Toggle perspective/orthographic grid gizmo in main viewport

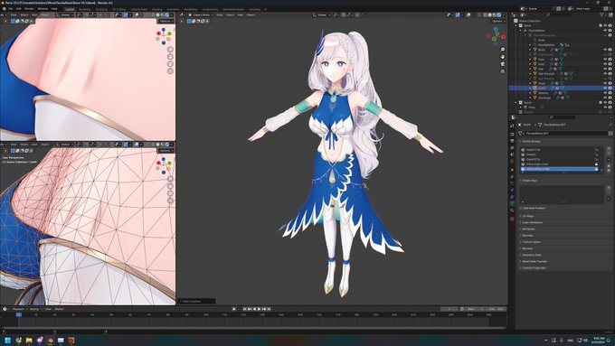click(x=503, y=71)
